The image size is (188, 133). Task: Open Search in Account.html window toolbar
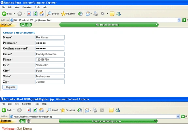(53, 14)
